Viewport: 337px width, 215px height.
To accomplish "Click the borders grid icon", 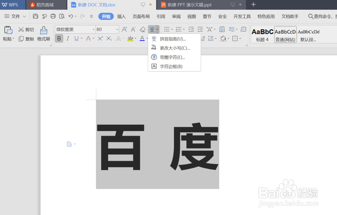I will tap(235, 39).
